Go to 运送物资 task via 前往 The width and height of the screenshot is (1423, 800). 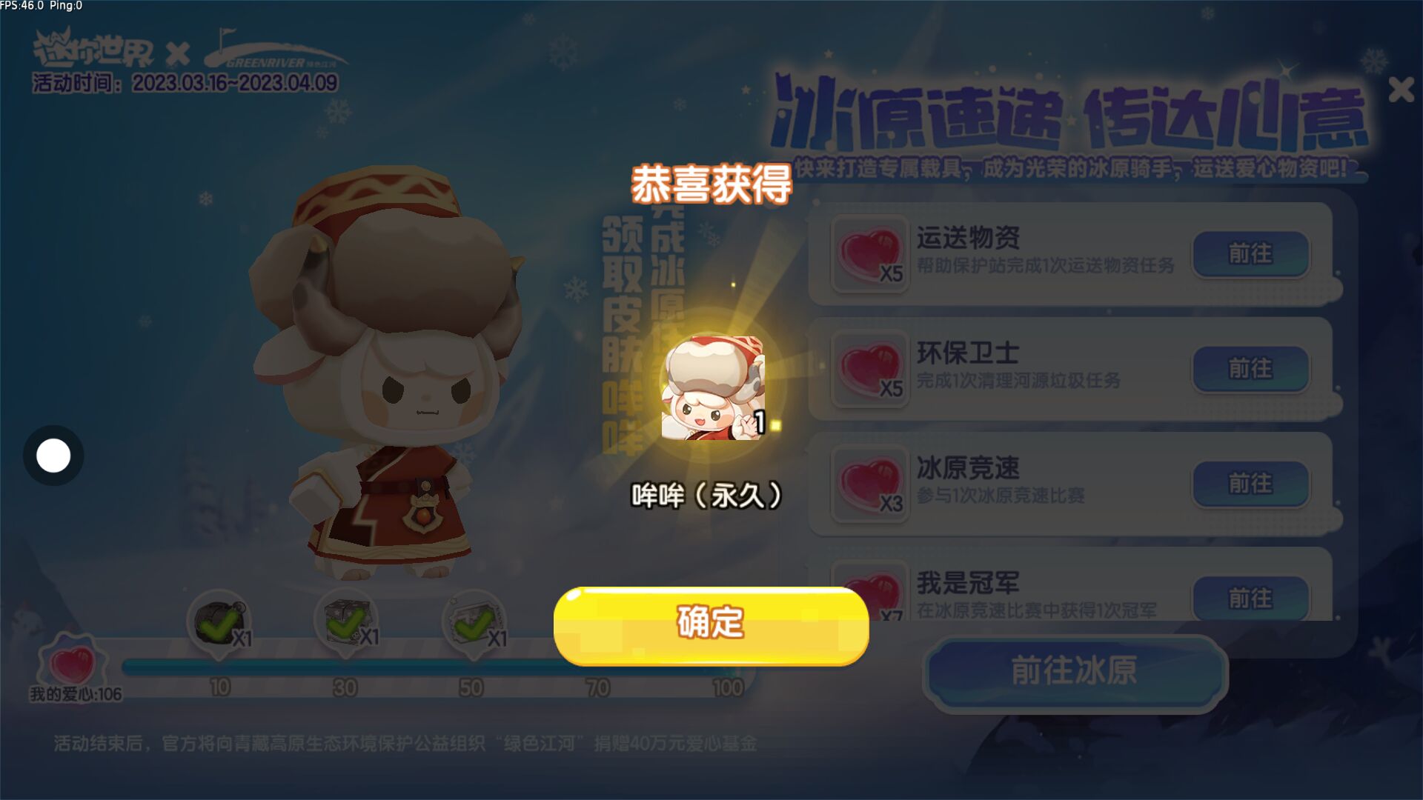[1250, 254]
